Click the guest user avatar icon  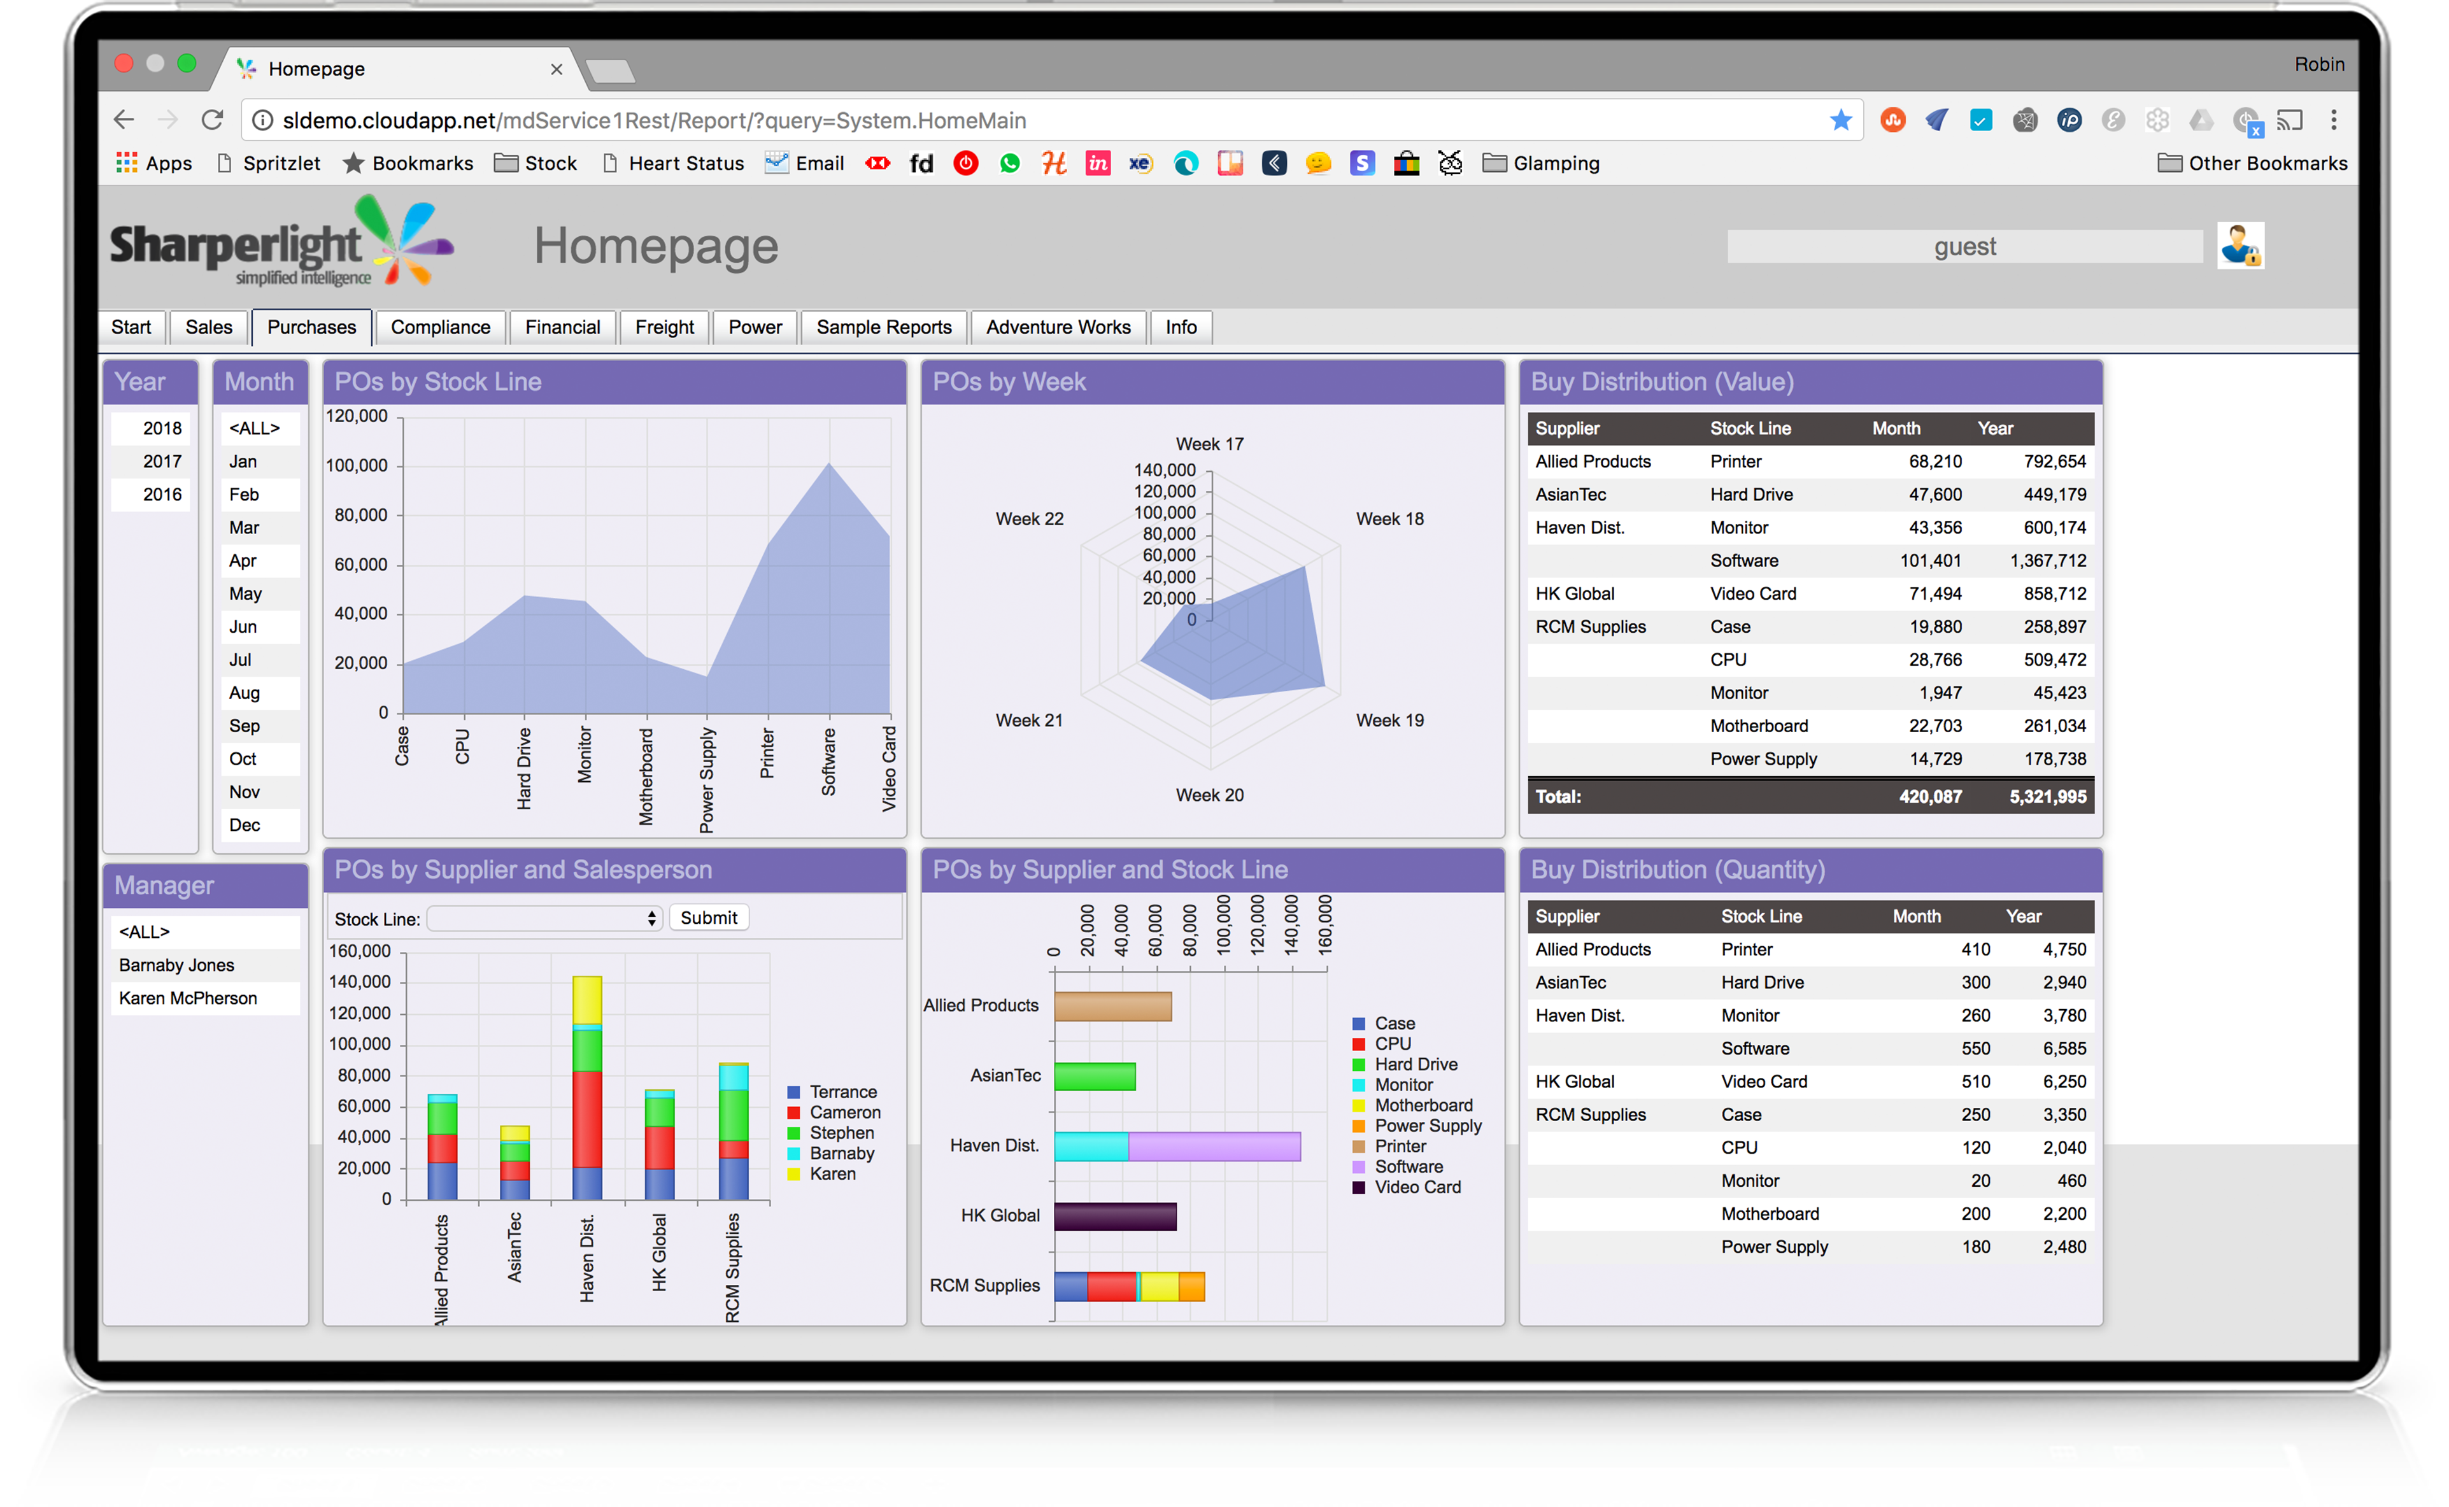point(2240,245)
